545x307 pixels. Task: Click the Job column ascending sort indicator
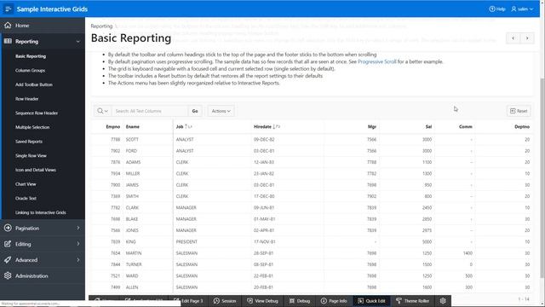pos(188,127)
